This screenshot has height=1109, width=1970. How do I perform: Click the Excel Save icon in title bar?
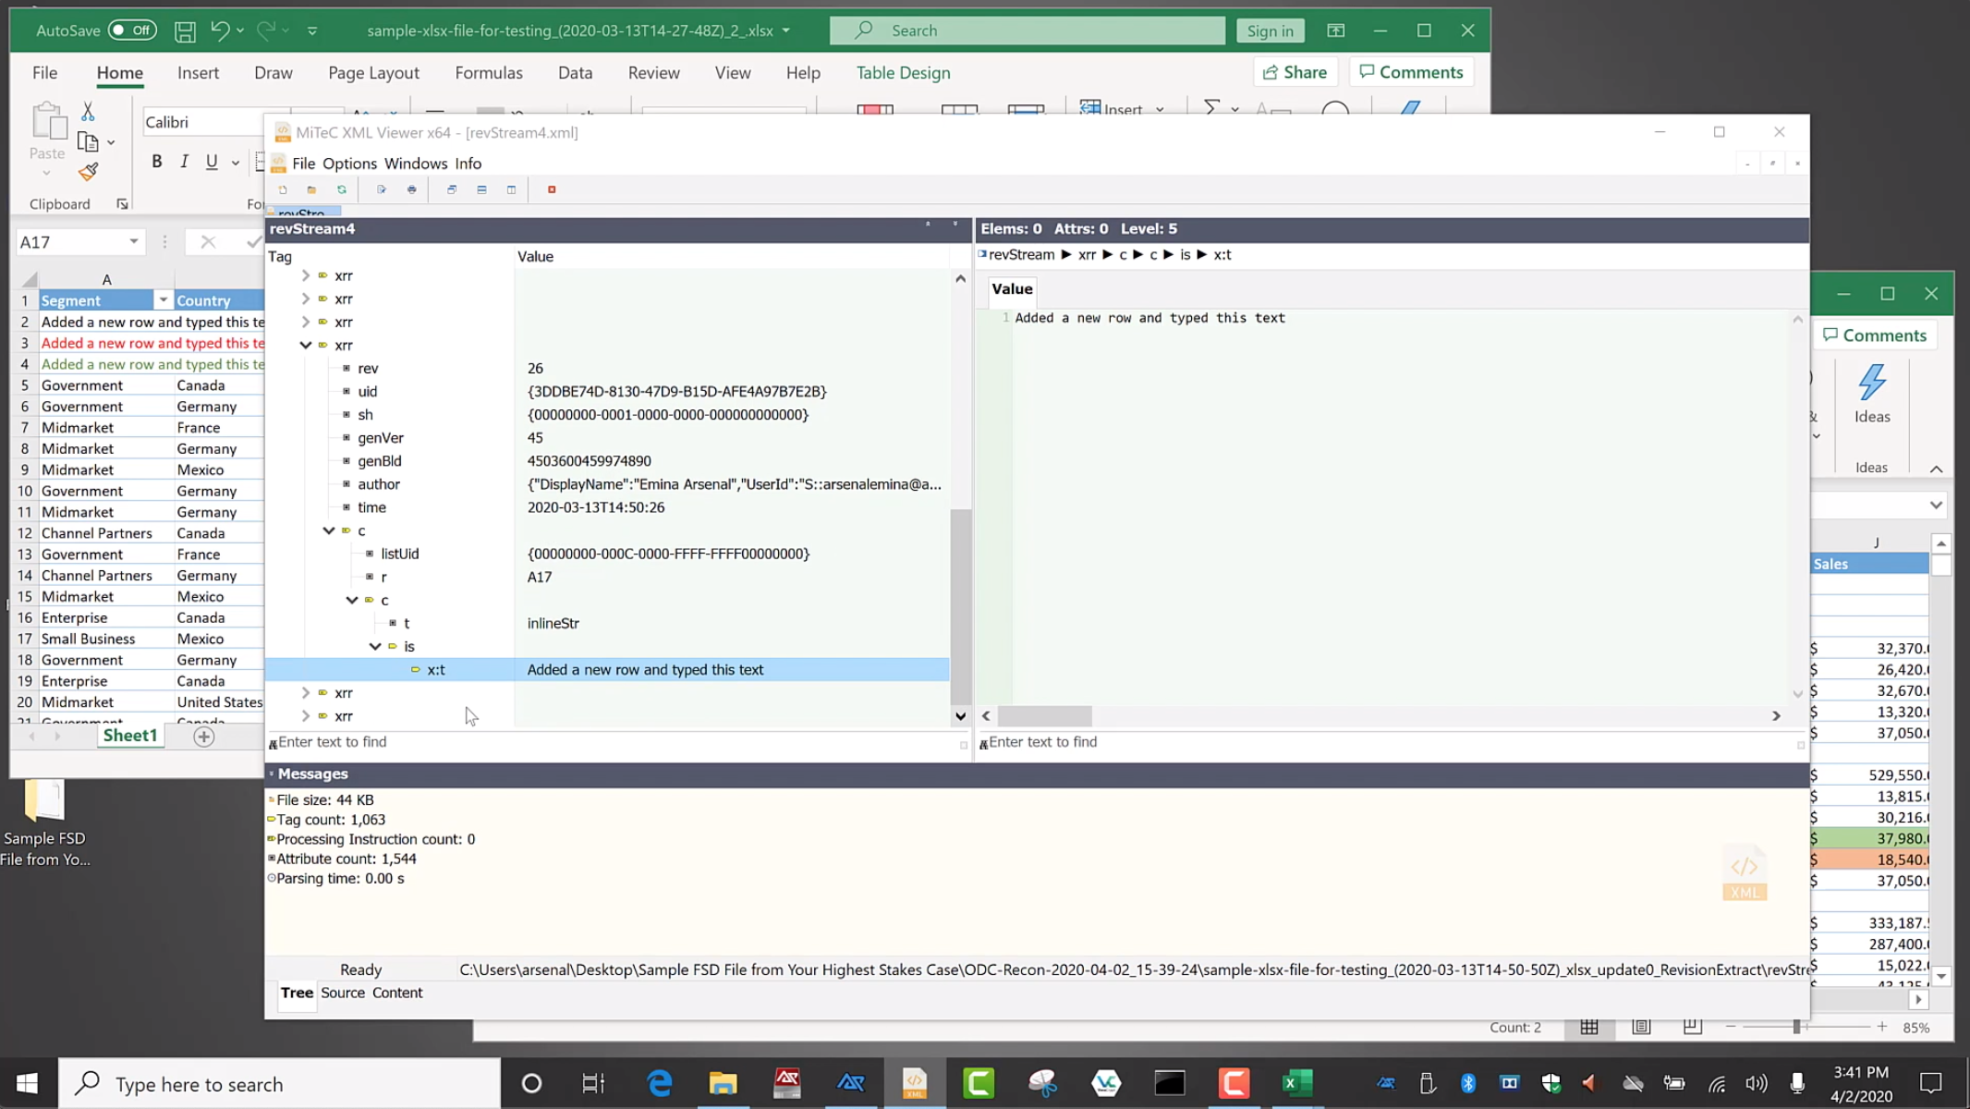coord(185,30)
